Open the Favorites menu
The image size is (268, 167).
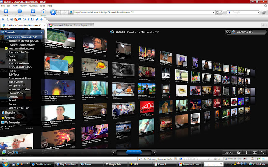33,5
